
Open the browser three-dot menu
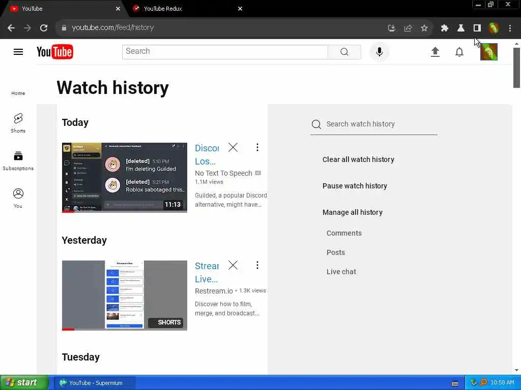(510, 28)
